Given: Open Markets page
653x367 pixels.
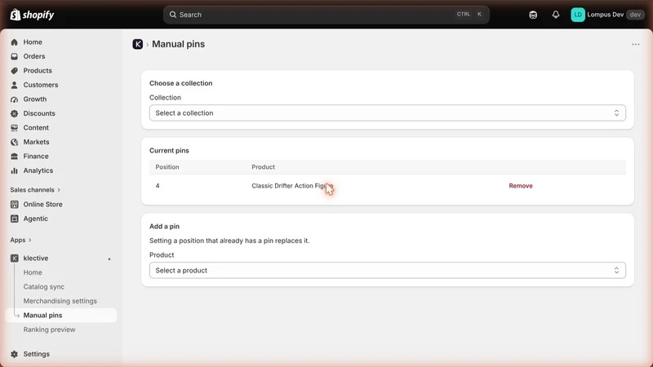Looking at the screenshot, I should pyautogui.click(x=36, y=142).
